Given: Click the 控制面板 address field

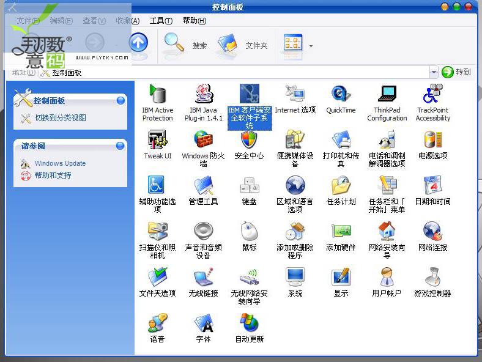Looking at the screenshot, I should [234, 73].
